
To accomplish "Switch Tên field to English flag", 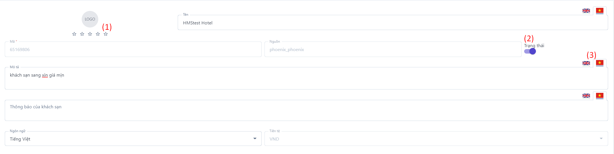I will coord(586,11).
